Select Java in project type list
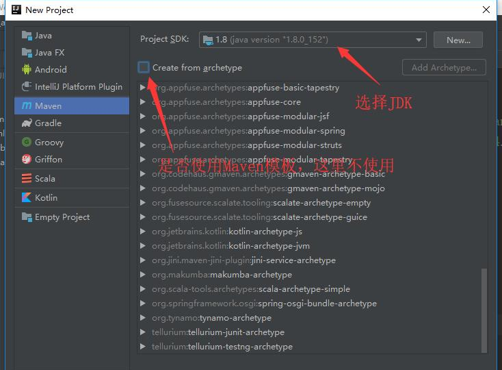The height and width of the screenshot is (370, 502). pos(72,36)
